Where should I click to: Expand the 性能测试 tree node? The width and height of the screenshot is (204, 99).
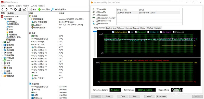click(2, 76)
